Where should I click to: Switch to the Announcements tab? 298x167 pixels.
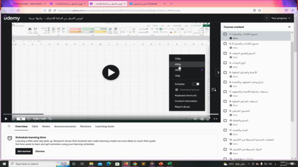tap(65, 126)
